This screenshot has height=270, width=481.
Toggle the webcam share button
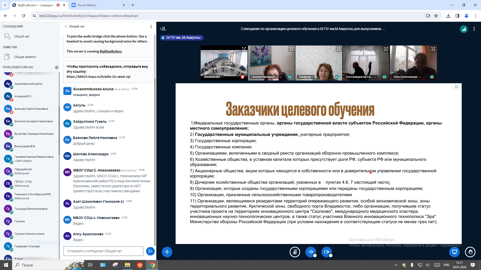point(326,252)
